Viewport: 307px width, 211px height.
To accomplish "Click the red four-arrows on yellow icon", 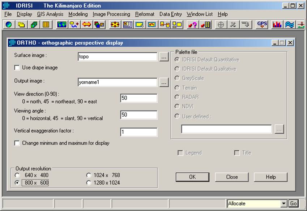I will [x=115, y=25].
